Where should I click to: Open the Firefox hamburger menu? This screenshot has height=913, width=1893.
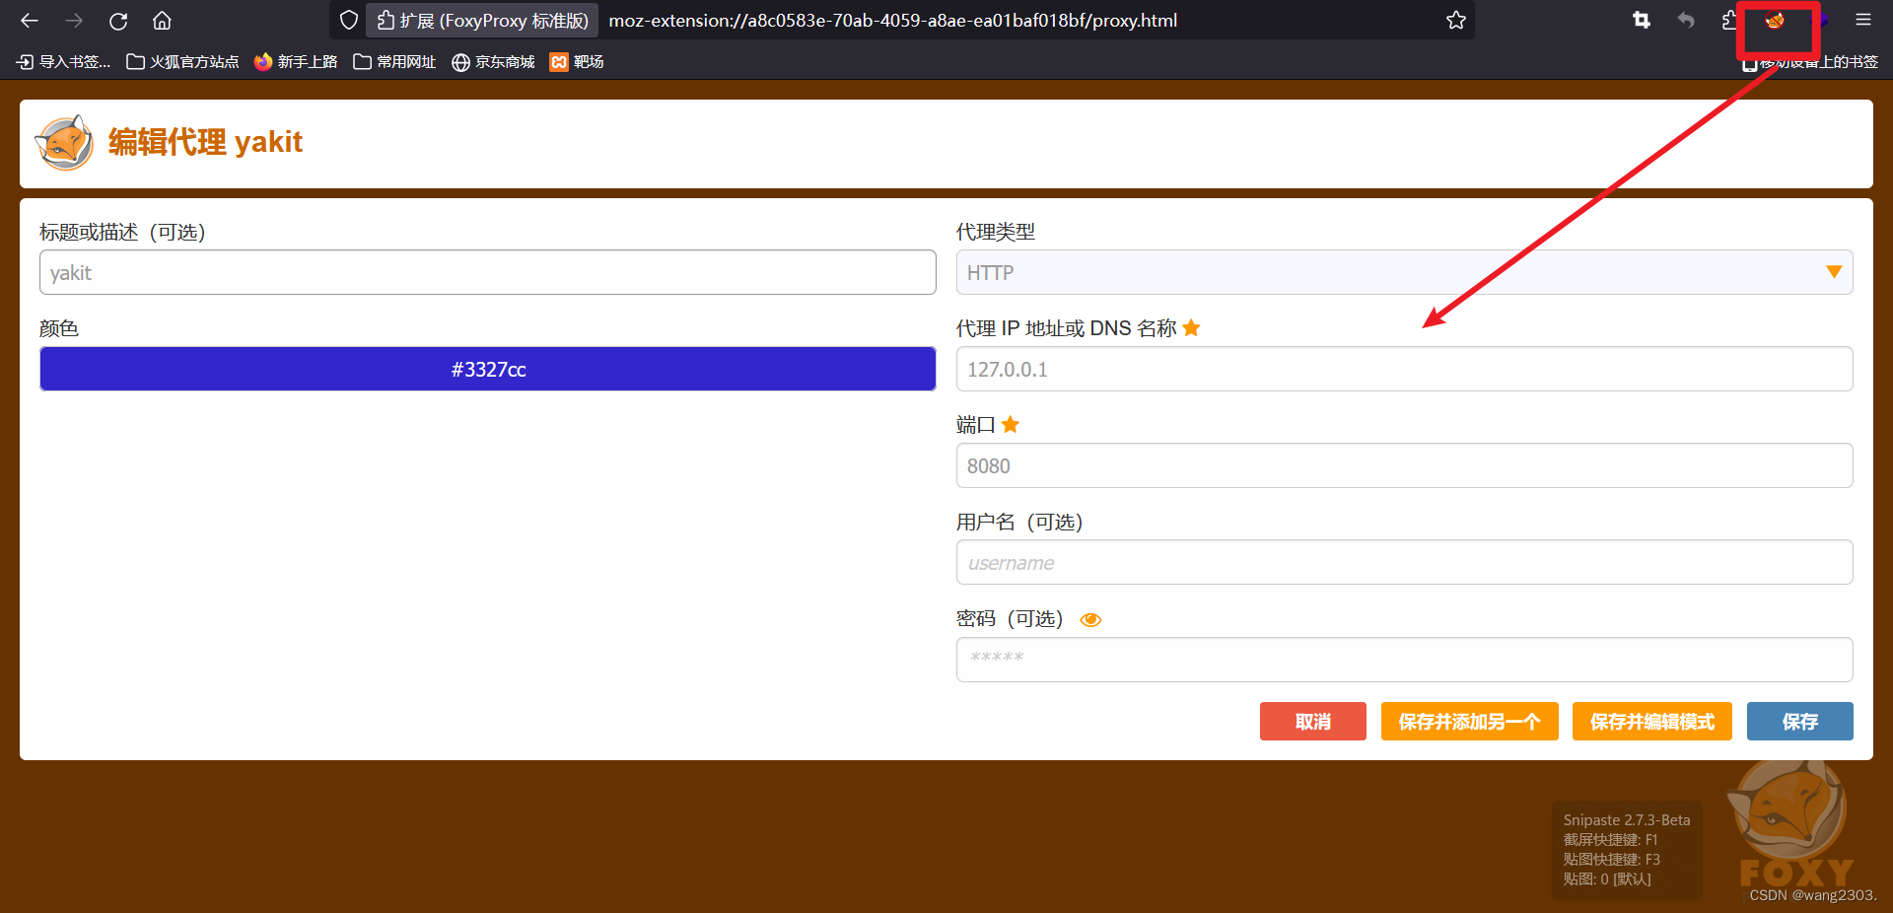(x=1862, y=20)
